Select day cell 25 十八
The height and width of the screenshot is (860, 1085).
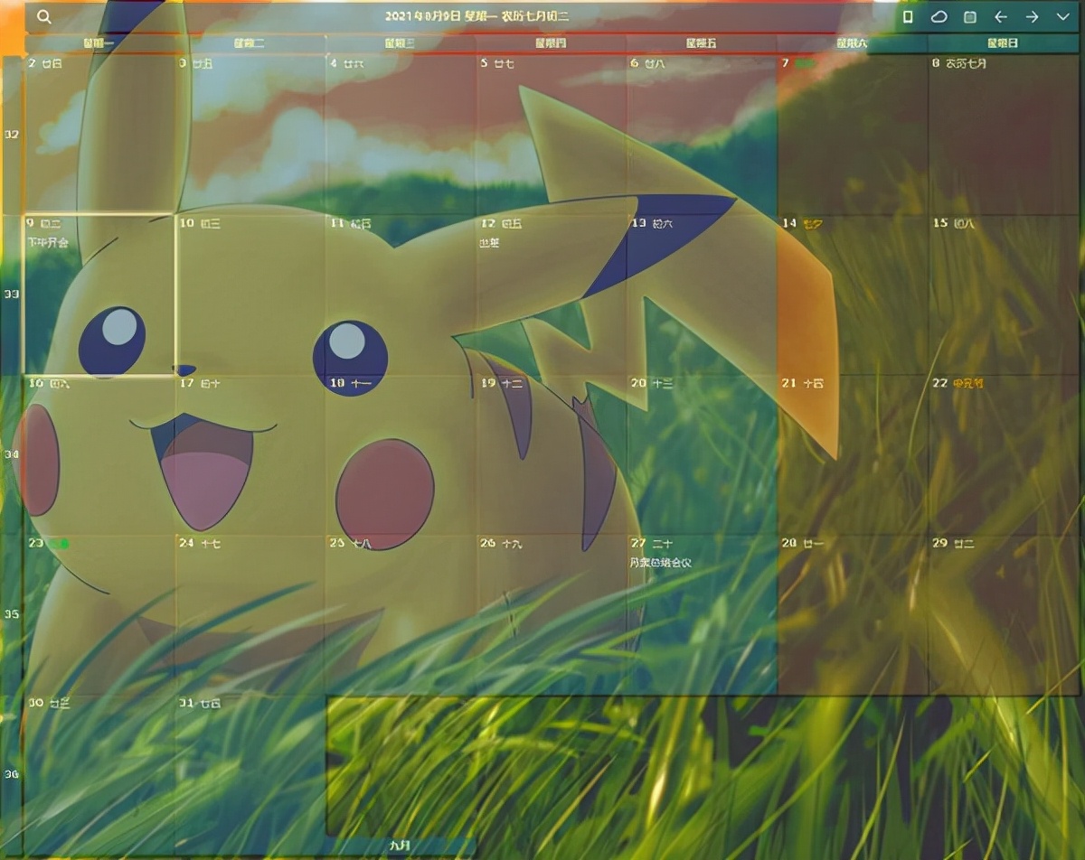(x=401, y=614)
